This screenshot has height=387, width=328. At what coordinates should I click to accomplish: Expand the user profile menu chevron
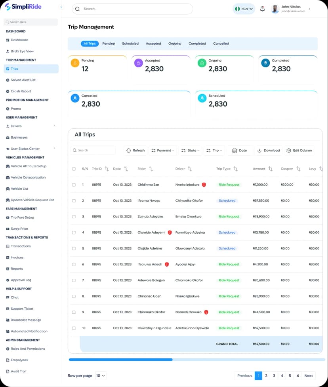pos(309,9)
